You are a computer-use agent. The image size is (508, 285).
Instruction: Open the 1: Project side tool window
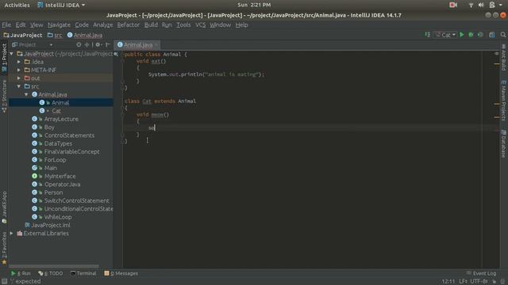[x=4, y=58]
